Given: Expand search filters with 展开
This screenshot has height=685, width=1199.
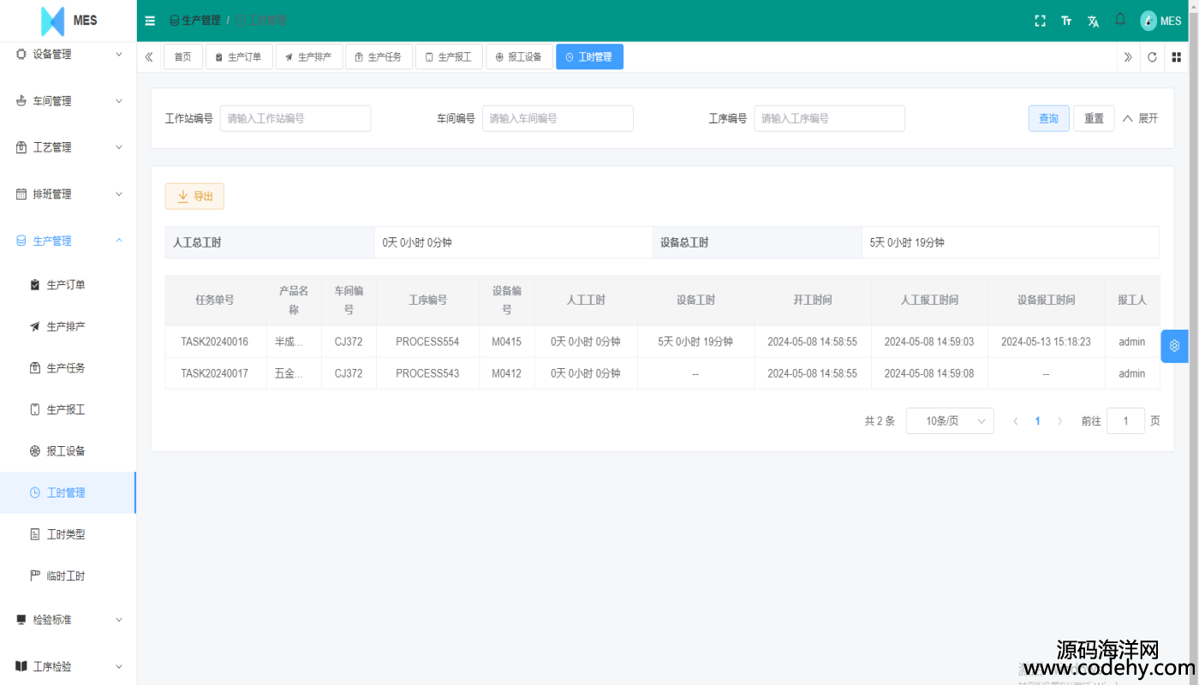Looking at the screenshot, I should click(x=1140, y=118).
